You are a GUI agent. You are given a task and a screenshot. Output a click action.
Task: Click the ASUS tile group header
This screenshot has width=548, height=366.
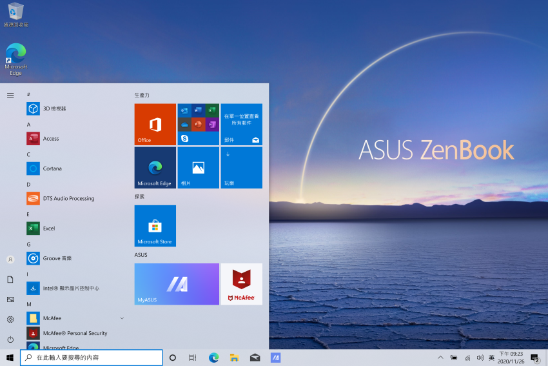pyautogui.click(x=141, y=255)
